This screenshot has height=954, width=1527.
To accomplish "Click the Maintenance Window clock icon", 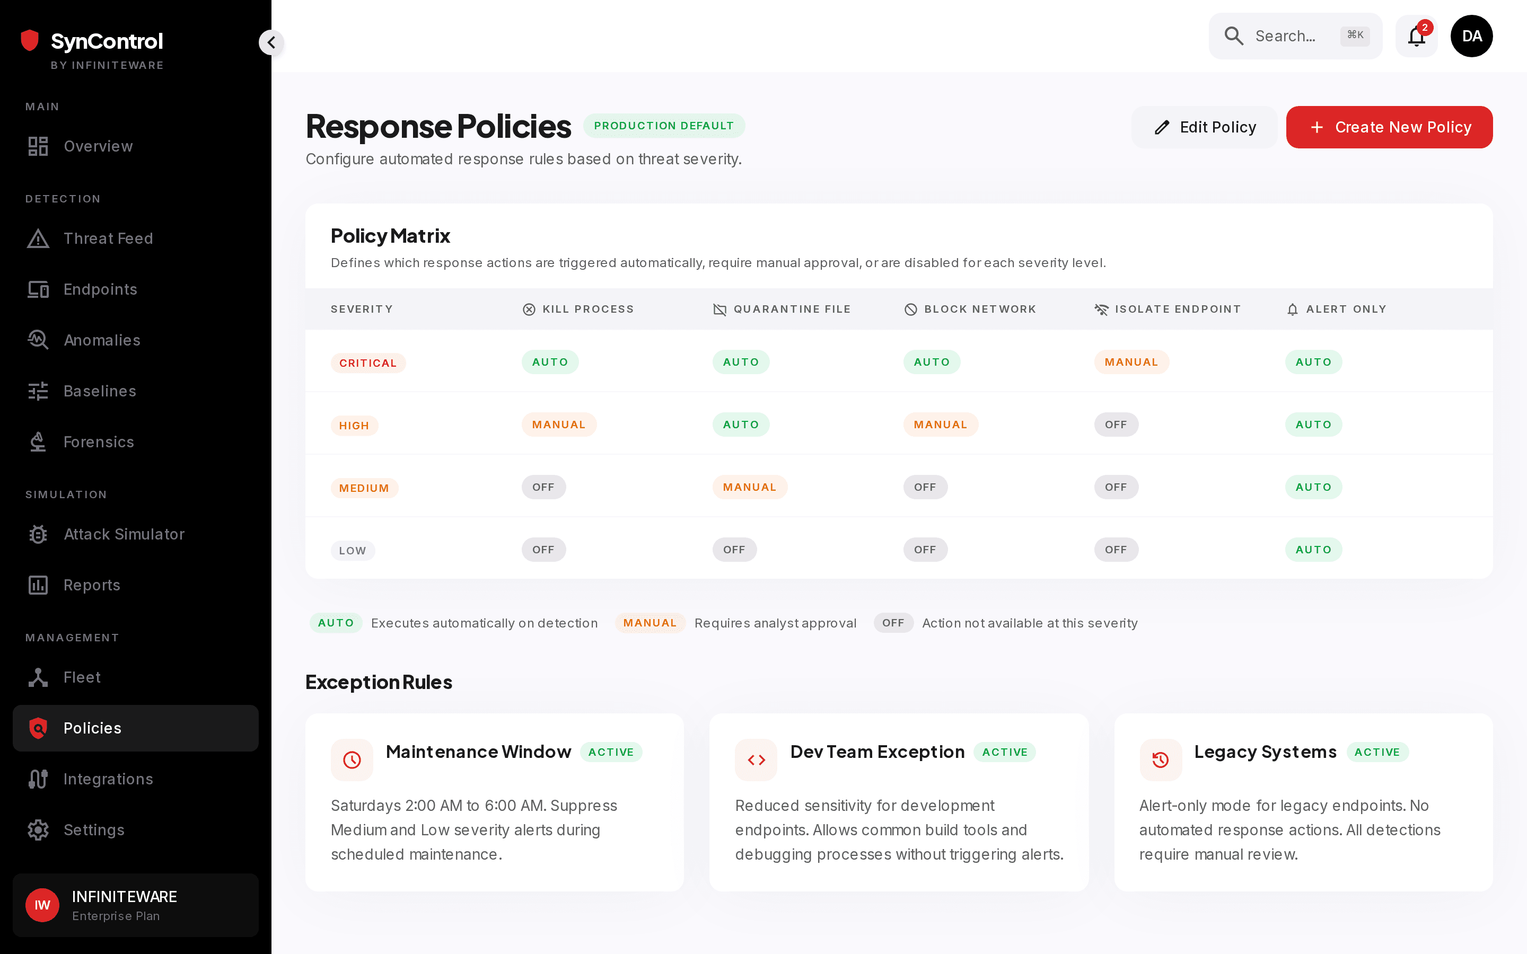I will pyautogui.click(x=352, y=759).
